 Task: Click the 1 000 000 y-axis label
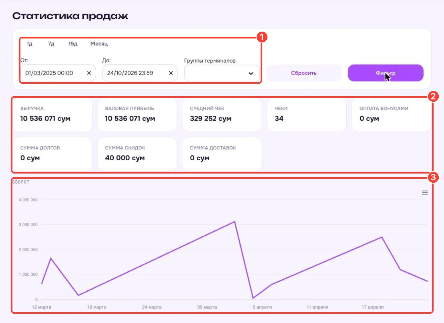(28, 275)
